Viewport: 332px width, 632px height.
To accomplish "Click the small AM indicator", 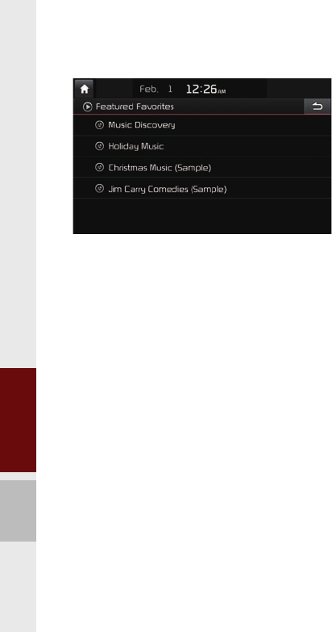I will 222,91.
